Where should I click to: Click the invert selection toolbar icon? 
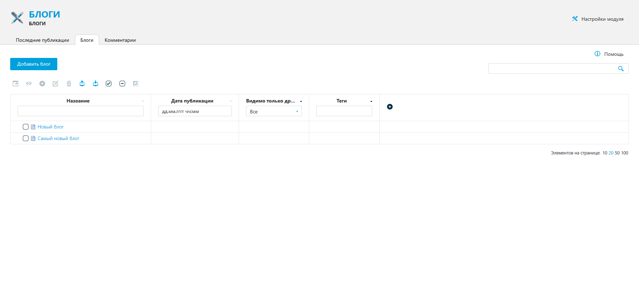pyautogui.click(x=136, y=84)
